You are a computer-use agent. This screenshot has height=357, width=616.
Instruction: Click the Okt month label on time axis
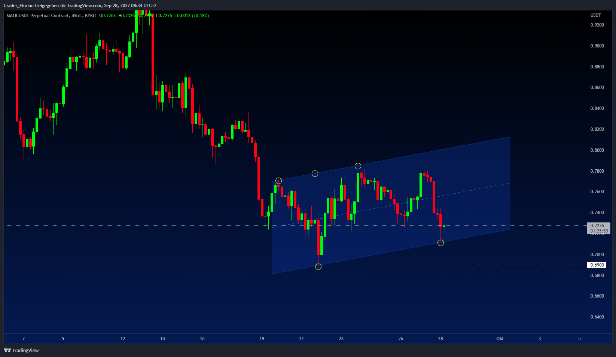(x=500, y=339)
